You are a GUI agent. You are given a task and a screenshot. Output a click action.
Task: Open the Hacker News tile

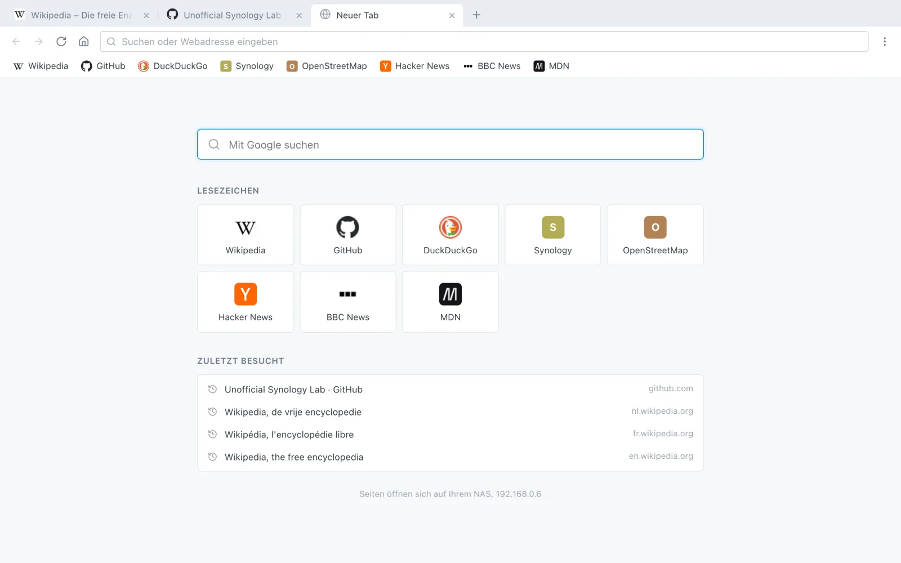tap(246, 302)
